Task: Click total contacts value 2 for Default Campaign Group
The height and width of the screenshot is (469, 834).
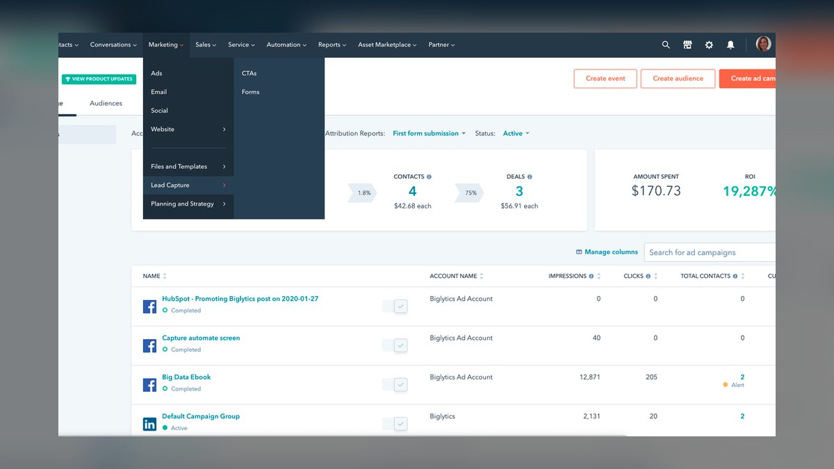Action: (x=742, y=416)
